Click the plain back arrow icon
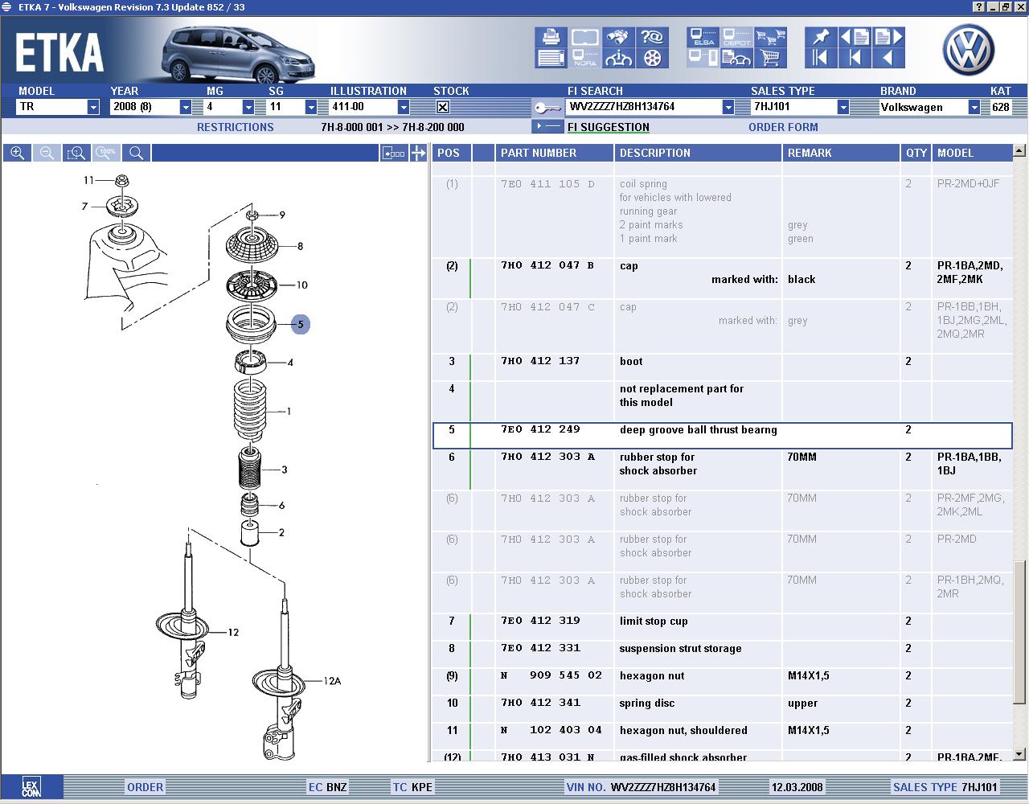This screenshot has height=804, width=1029. [888, 58]
